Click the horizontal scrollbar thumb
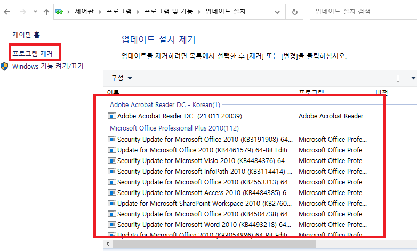Screen dimensions: 417x251 (214, 244)
